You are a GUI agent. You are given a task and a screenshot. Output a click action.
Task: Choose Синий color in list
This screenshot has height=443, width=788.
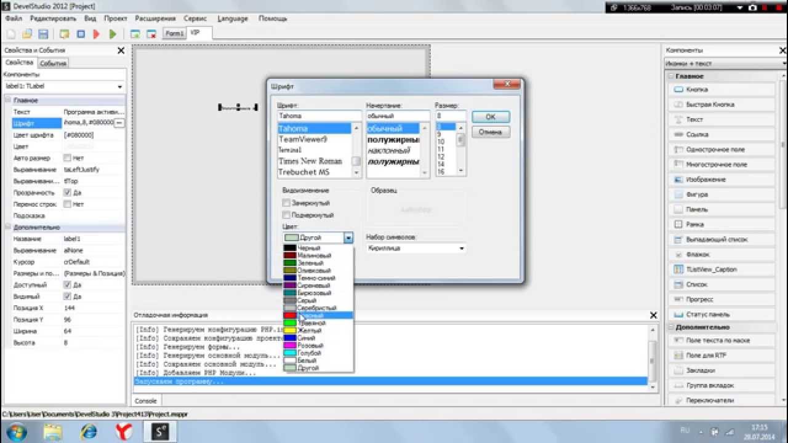[318, 338]
